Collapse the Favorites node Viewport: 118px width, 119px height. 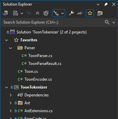pos(7,40)
